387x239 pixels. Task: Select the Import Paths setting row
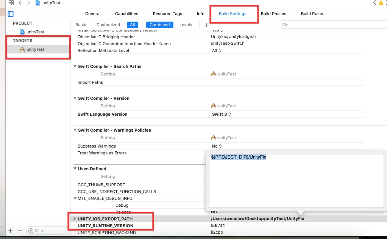pos(218,82)
